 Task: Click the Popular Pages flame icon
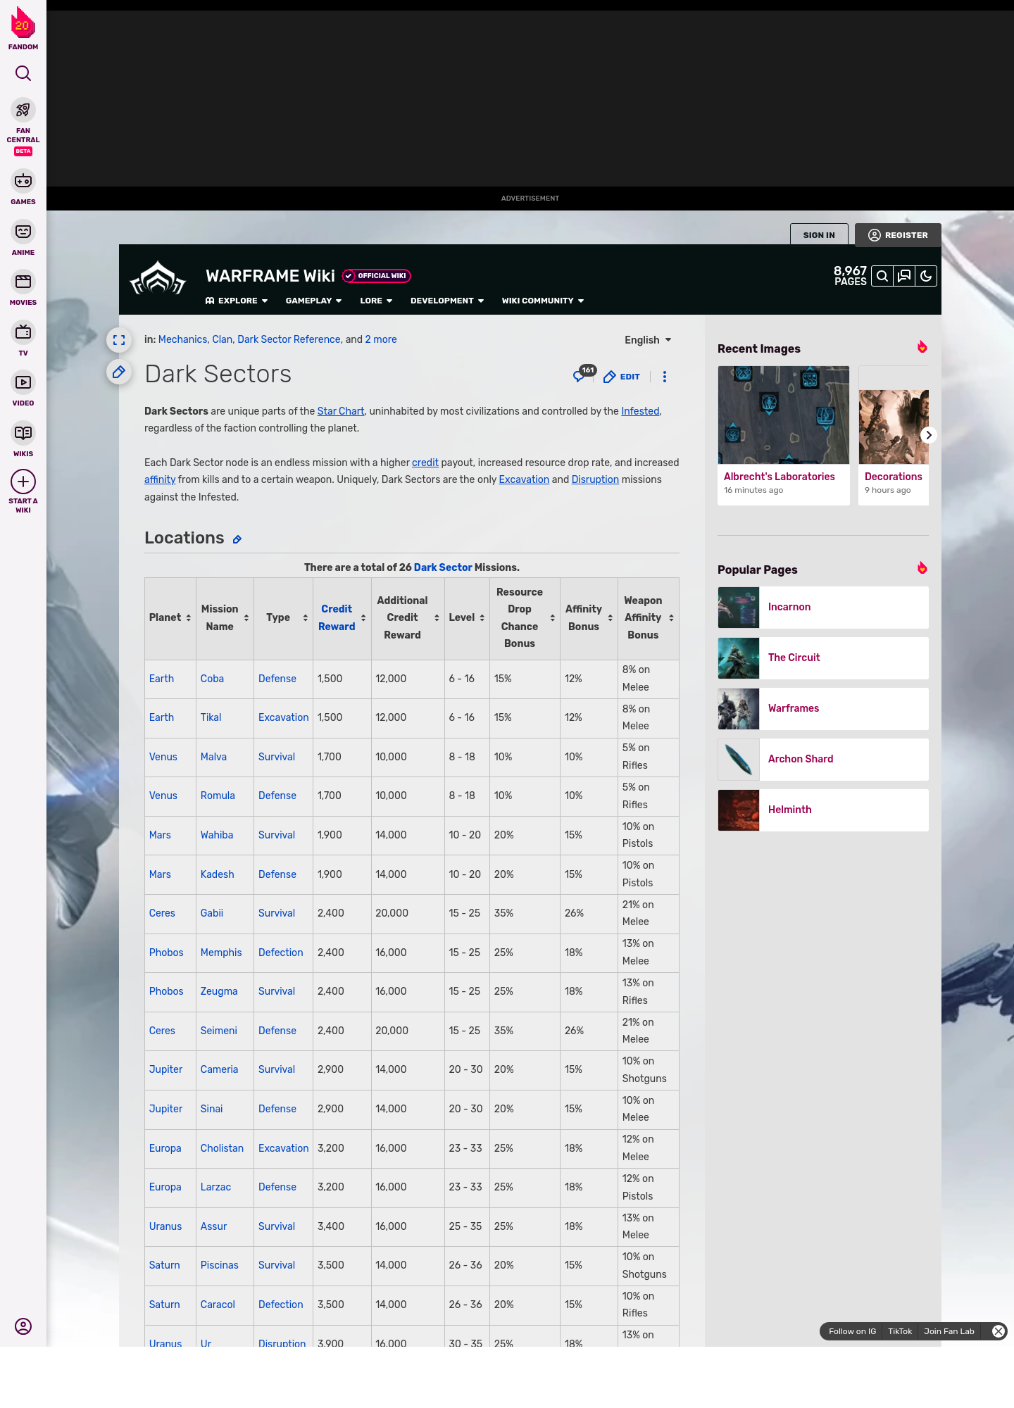click(x=922, y=568)
